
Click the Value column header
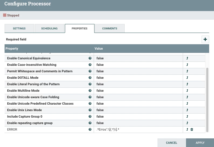coord(99,49)
